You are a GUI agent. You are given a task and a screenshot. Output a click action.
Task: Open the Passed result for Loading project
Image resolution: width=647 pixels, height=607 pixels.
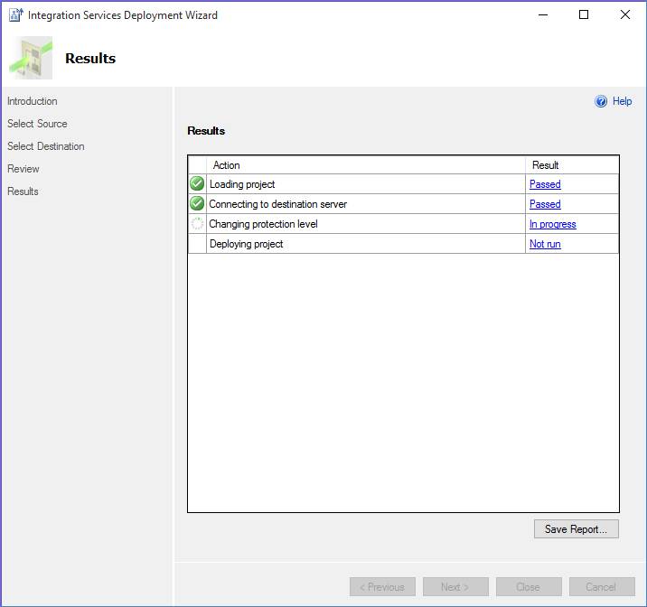[545, 184]
